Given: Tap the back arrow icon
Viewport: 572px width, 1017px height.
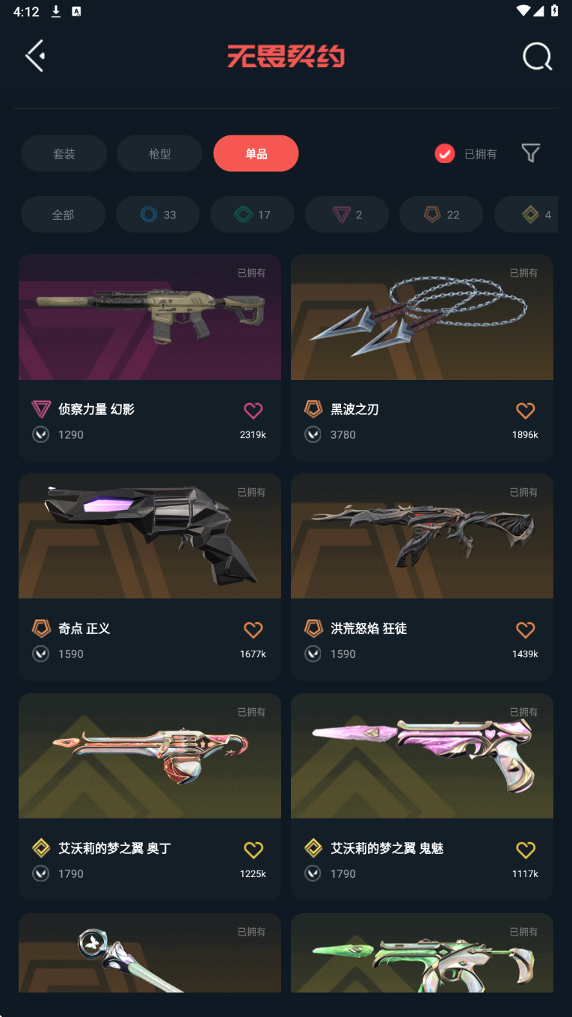Looking at the screenshot, I should [35, 56].
